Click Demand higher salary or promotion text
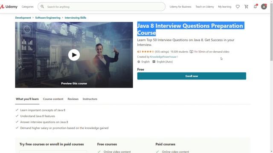Viewport: 273px width, 153px height. click(x=64, y=128)
